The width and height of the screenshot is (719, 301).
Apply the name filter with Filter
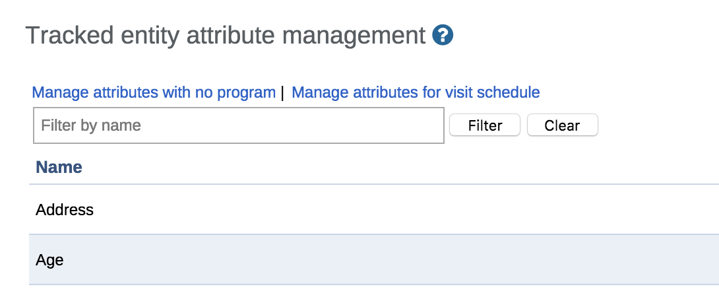(x=485, y=125)
